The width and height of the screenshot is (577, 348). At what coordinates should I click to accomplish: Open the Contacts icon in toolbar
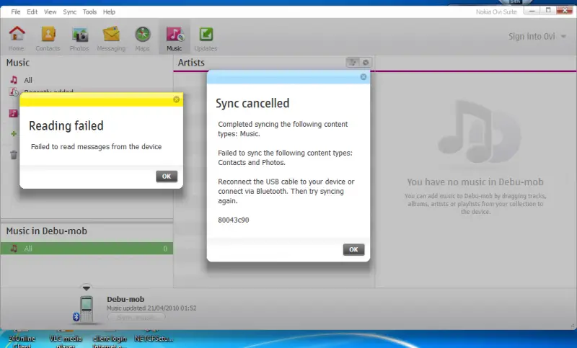48,35
